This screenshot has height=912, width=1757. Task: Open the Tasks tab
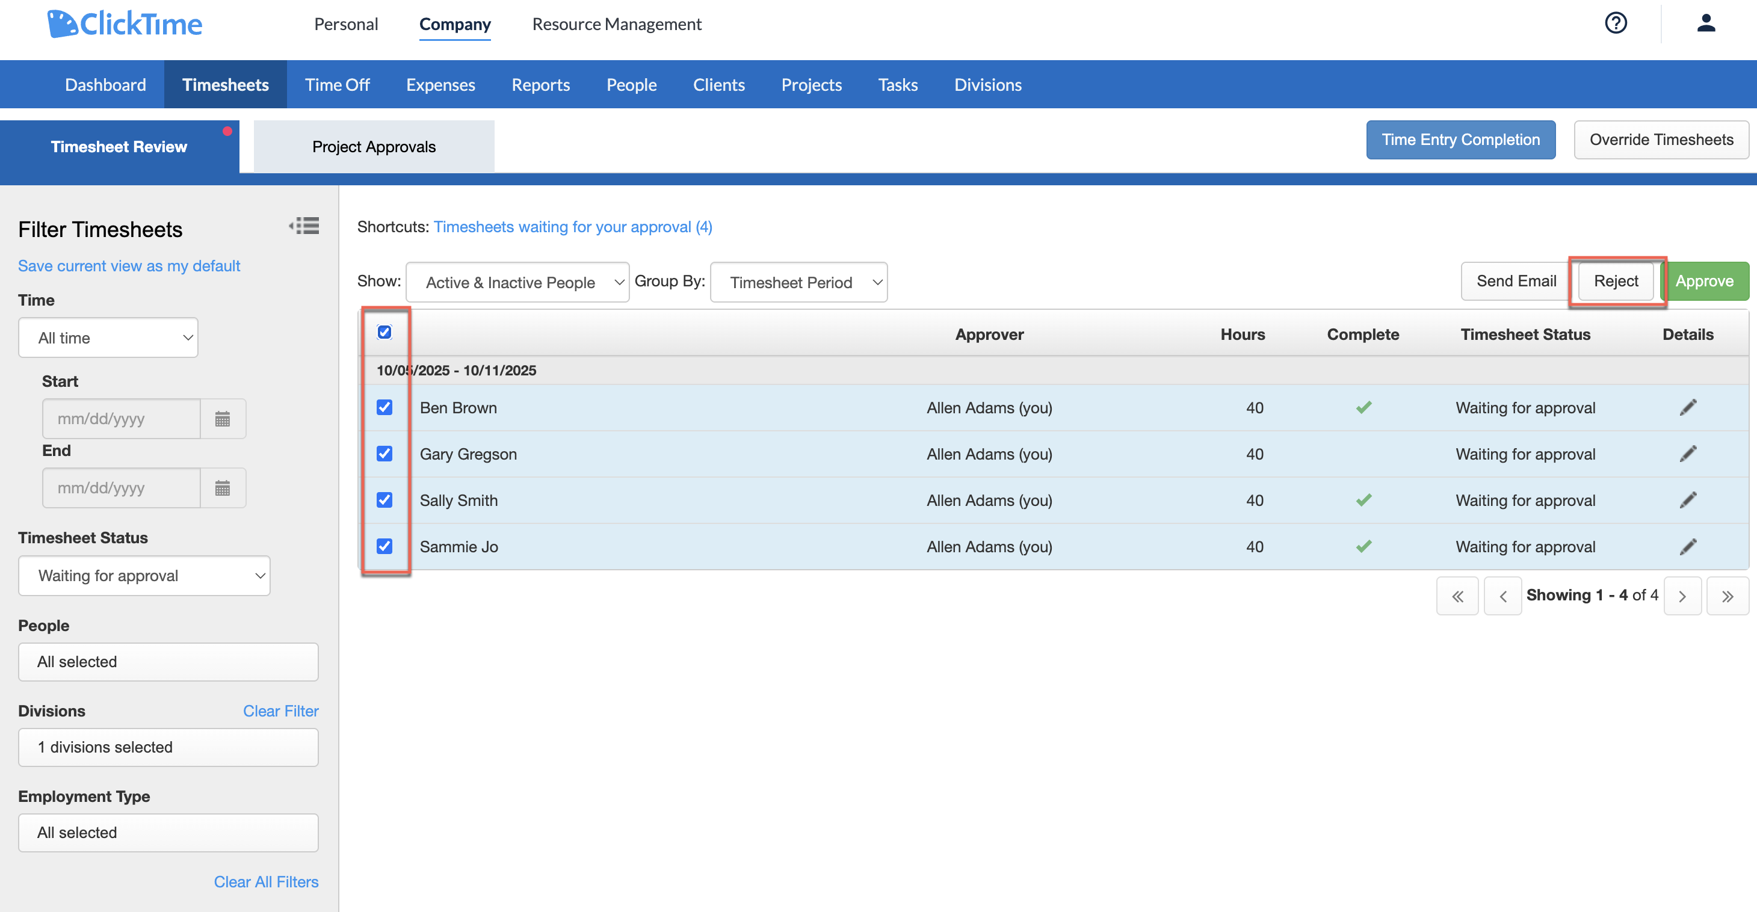tap(898, 85)
